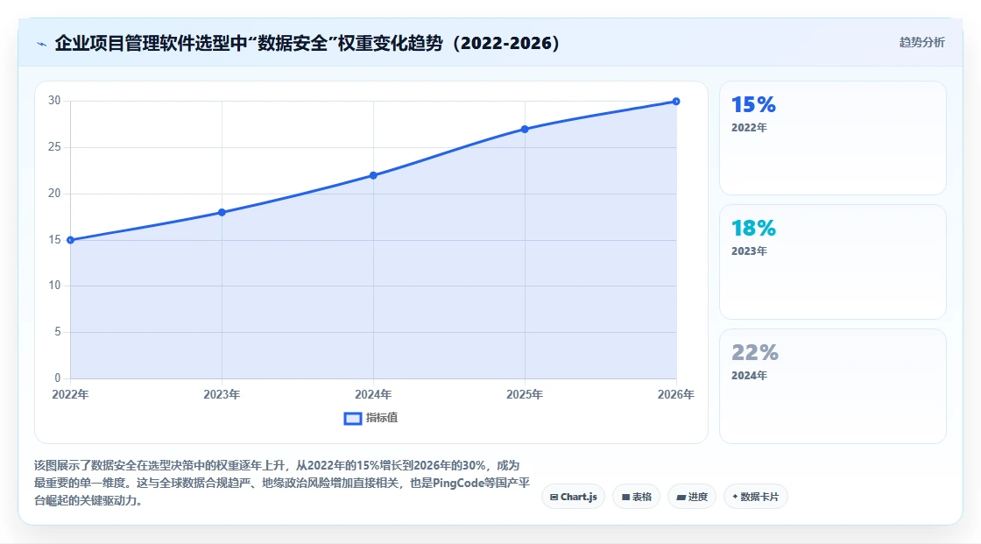Viewport: 981px width, 544px height.
Task: Click the x-axis label 2024年
Action: tap(373, 394)
